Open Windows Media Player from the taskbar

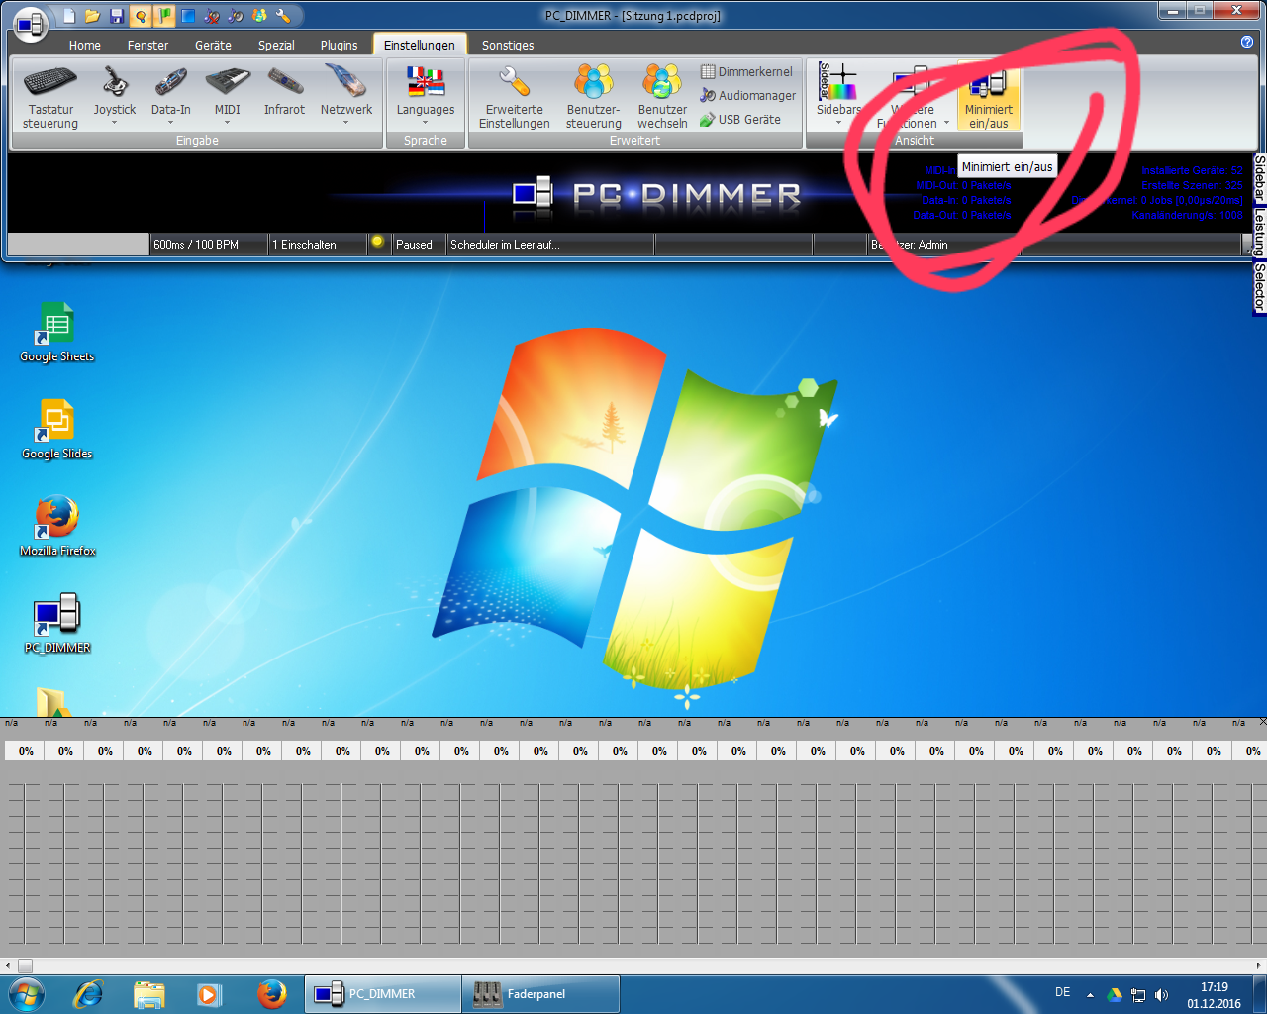(210, 993)
